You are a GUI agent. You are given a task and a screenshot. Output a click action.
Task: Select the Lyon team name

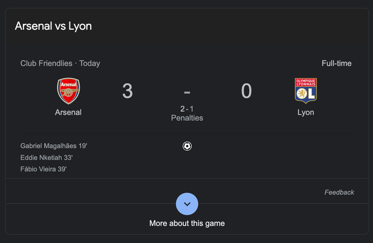tap(305, 112)
